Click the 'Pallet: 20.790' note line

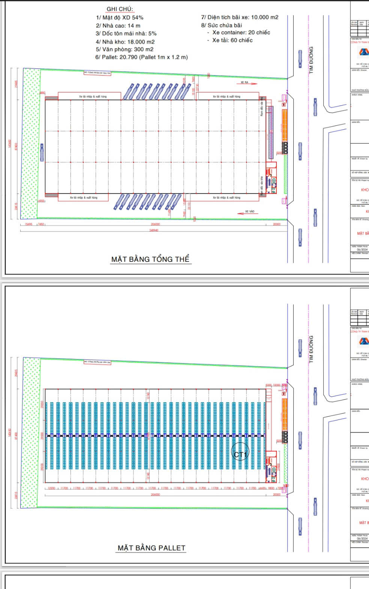[x=141, y=57]
